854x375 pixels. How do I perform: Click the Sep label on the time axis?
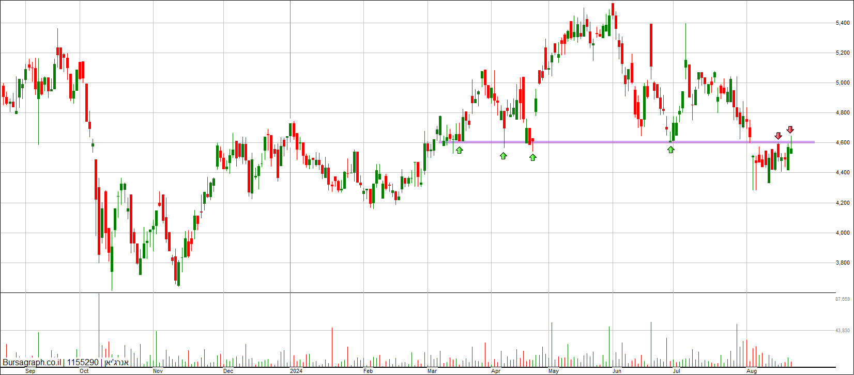pos(30,371)
